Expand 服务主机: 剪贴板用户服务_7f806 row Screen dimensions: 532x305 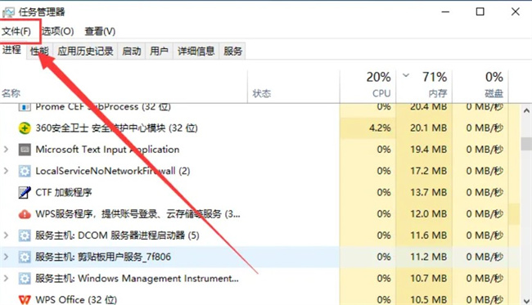(x=6, y=257)
